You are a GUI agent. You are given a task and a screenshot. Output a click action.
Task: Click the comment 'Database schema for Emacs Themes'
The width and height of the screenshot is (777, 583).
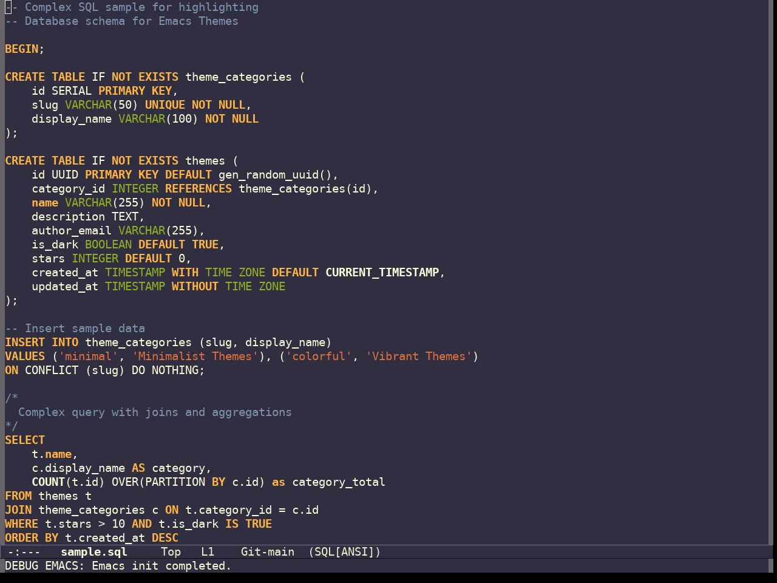tap(132, 21)
